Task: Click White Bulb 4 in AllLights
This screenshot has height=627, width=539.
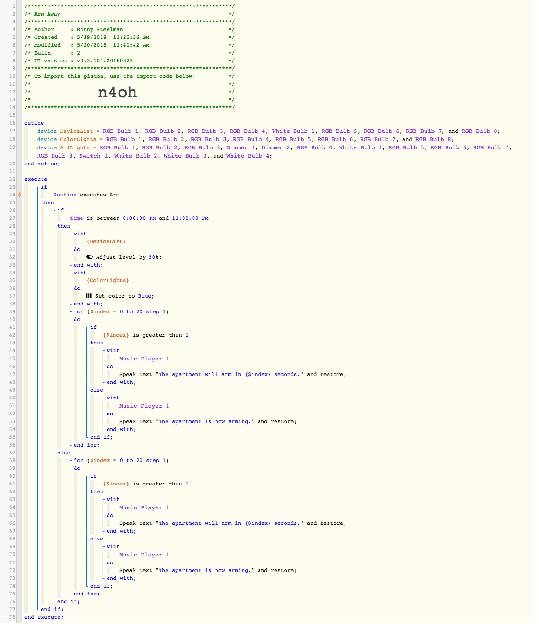Action: (x=248, y=156)
